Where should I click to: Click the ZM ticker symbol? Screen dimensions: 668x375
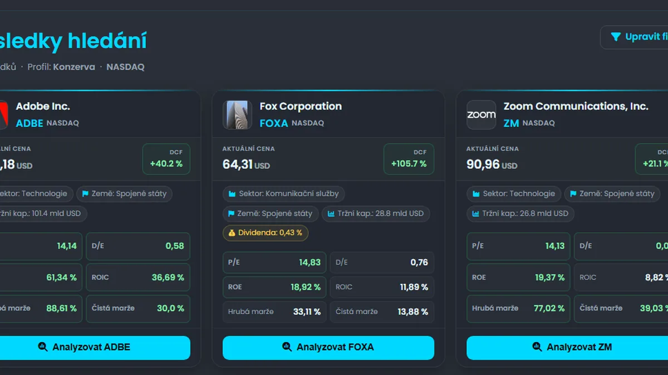tap(511, 123)
